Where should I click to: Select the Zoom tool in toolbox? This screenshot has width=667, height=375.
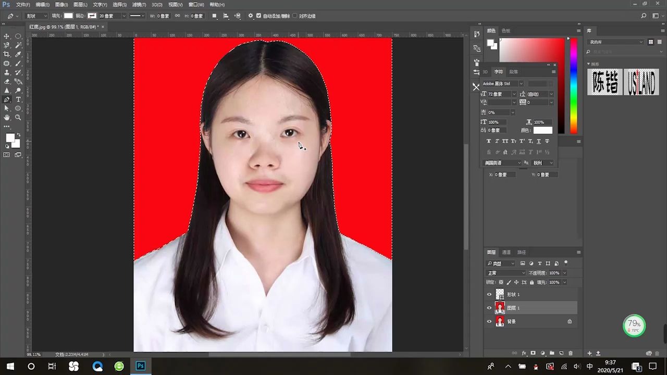pyautogui.click(x=18, y=117)
